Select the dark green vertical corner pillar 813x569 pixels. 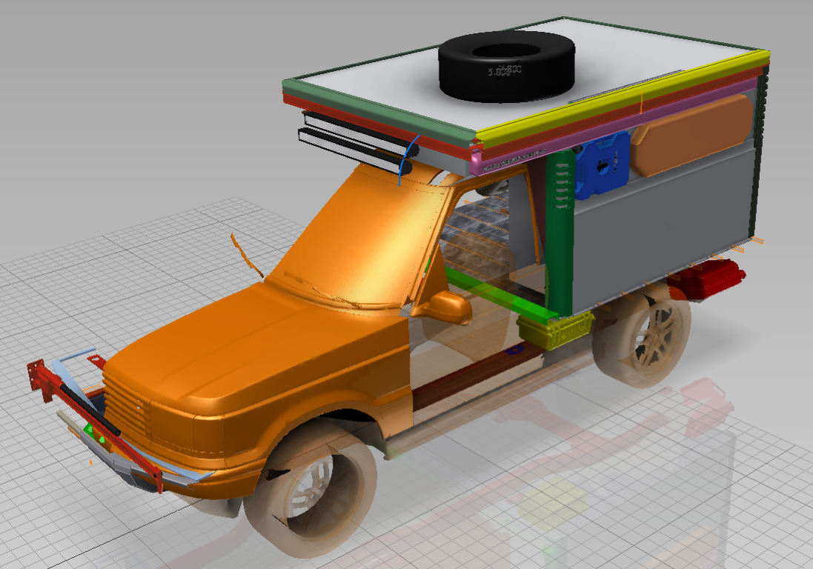pyautogui.click(x=560, y=233)
